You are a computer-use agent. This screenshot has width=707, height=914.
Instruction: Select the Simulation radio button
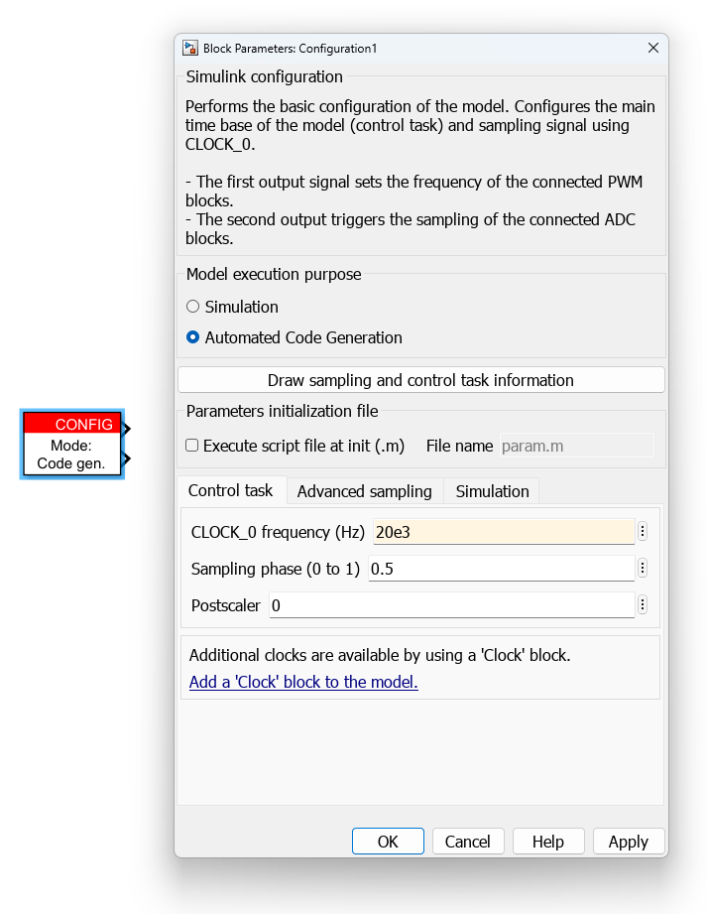click(x=192, y=307)
